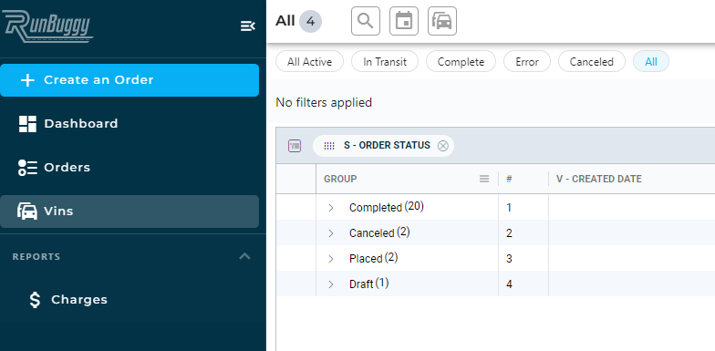The height and width of the screenshot is (351, 715).
Task: Click the vehicles icon in top toolbar
Action: 441,21
